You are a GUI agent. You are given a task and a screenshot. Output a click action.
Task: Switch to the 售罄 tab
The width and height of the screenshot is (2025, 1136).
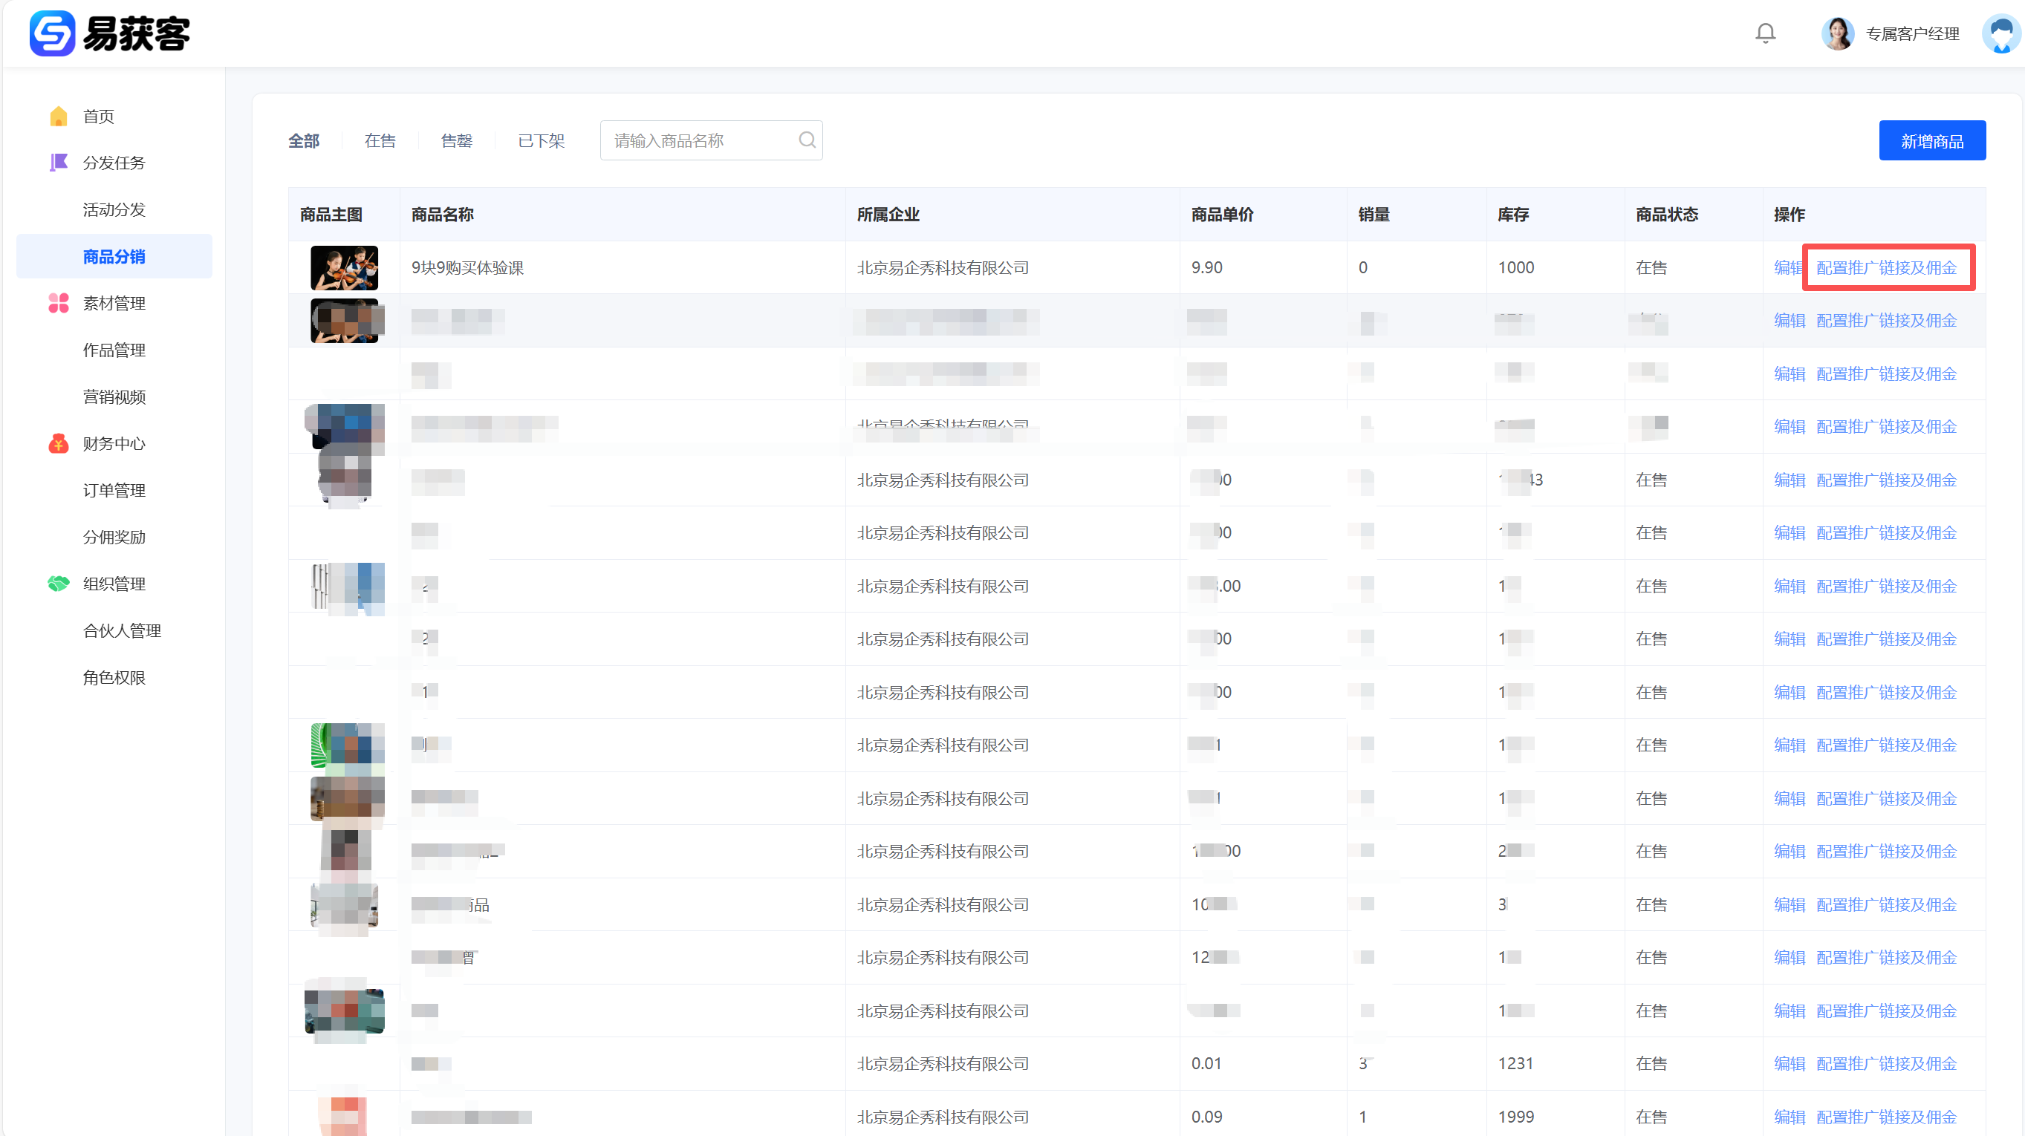click(x=456, y=140)
